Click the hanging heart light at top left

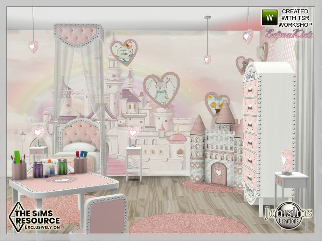(x=33, y=46)
